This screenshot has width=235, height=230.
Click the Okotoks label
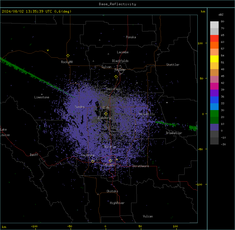point(112,191)
